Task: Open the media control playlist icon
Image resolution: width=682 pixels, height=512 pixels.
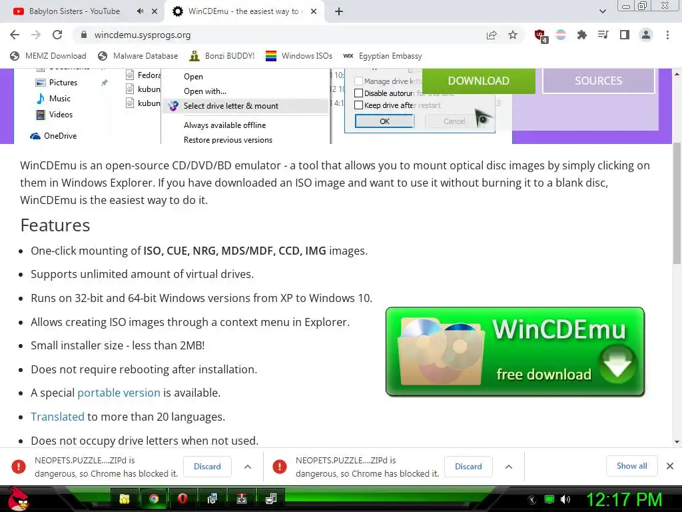Action: (x=603, y=35)
